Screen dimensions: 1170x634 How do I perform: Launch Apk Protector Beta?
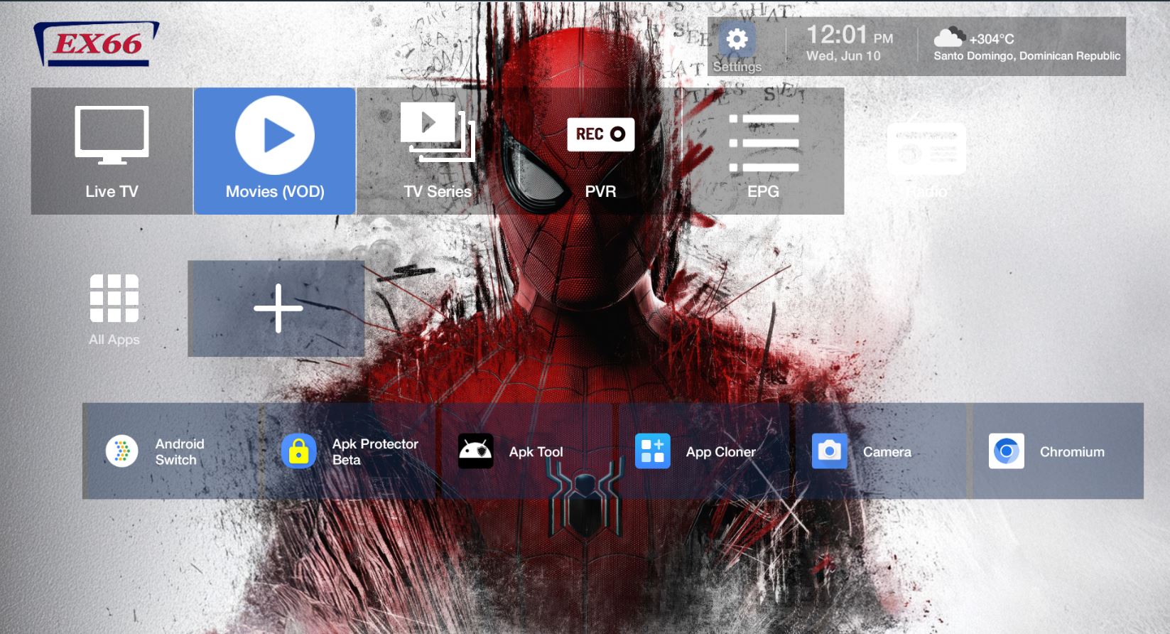click(347, 451)
